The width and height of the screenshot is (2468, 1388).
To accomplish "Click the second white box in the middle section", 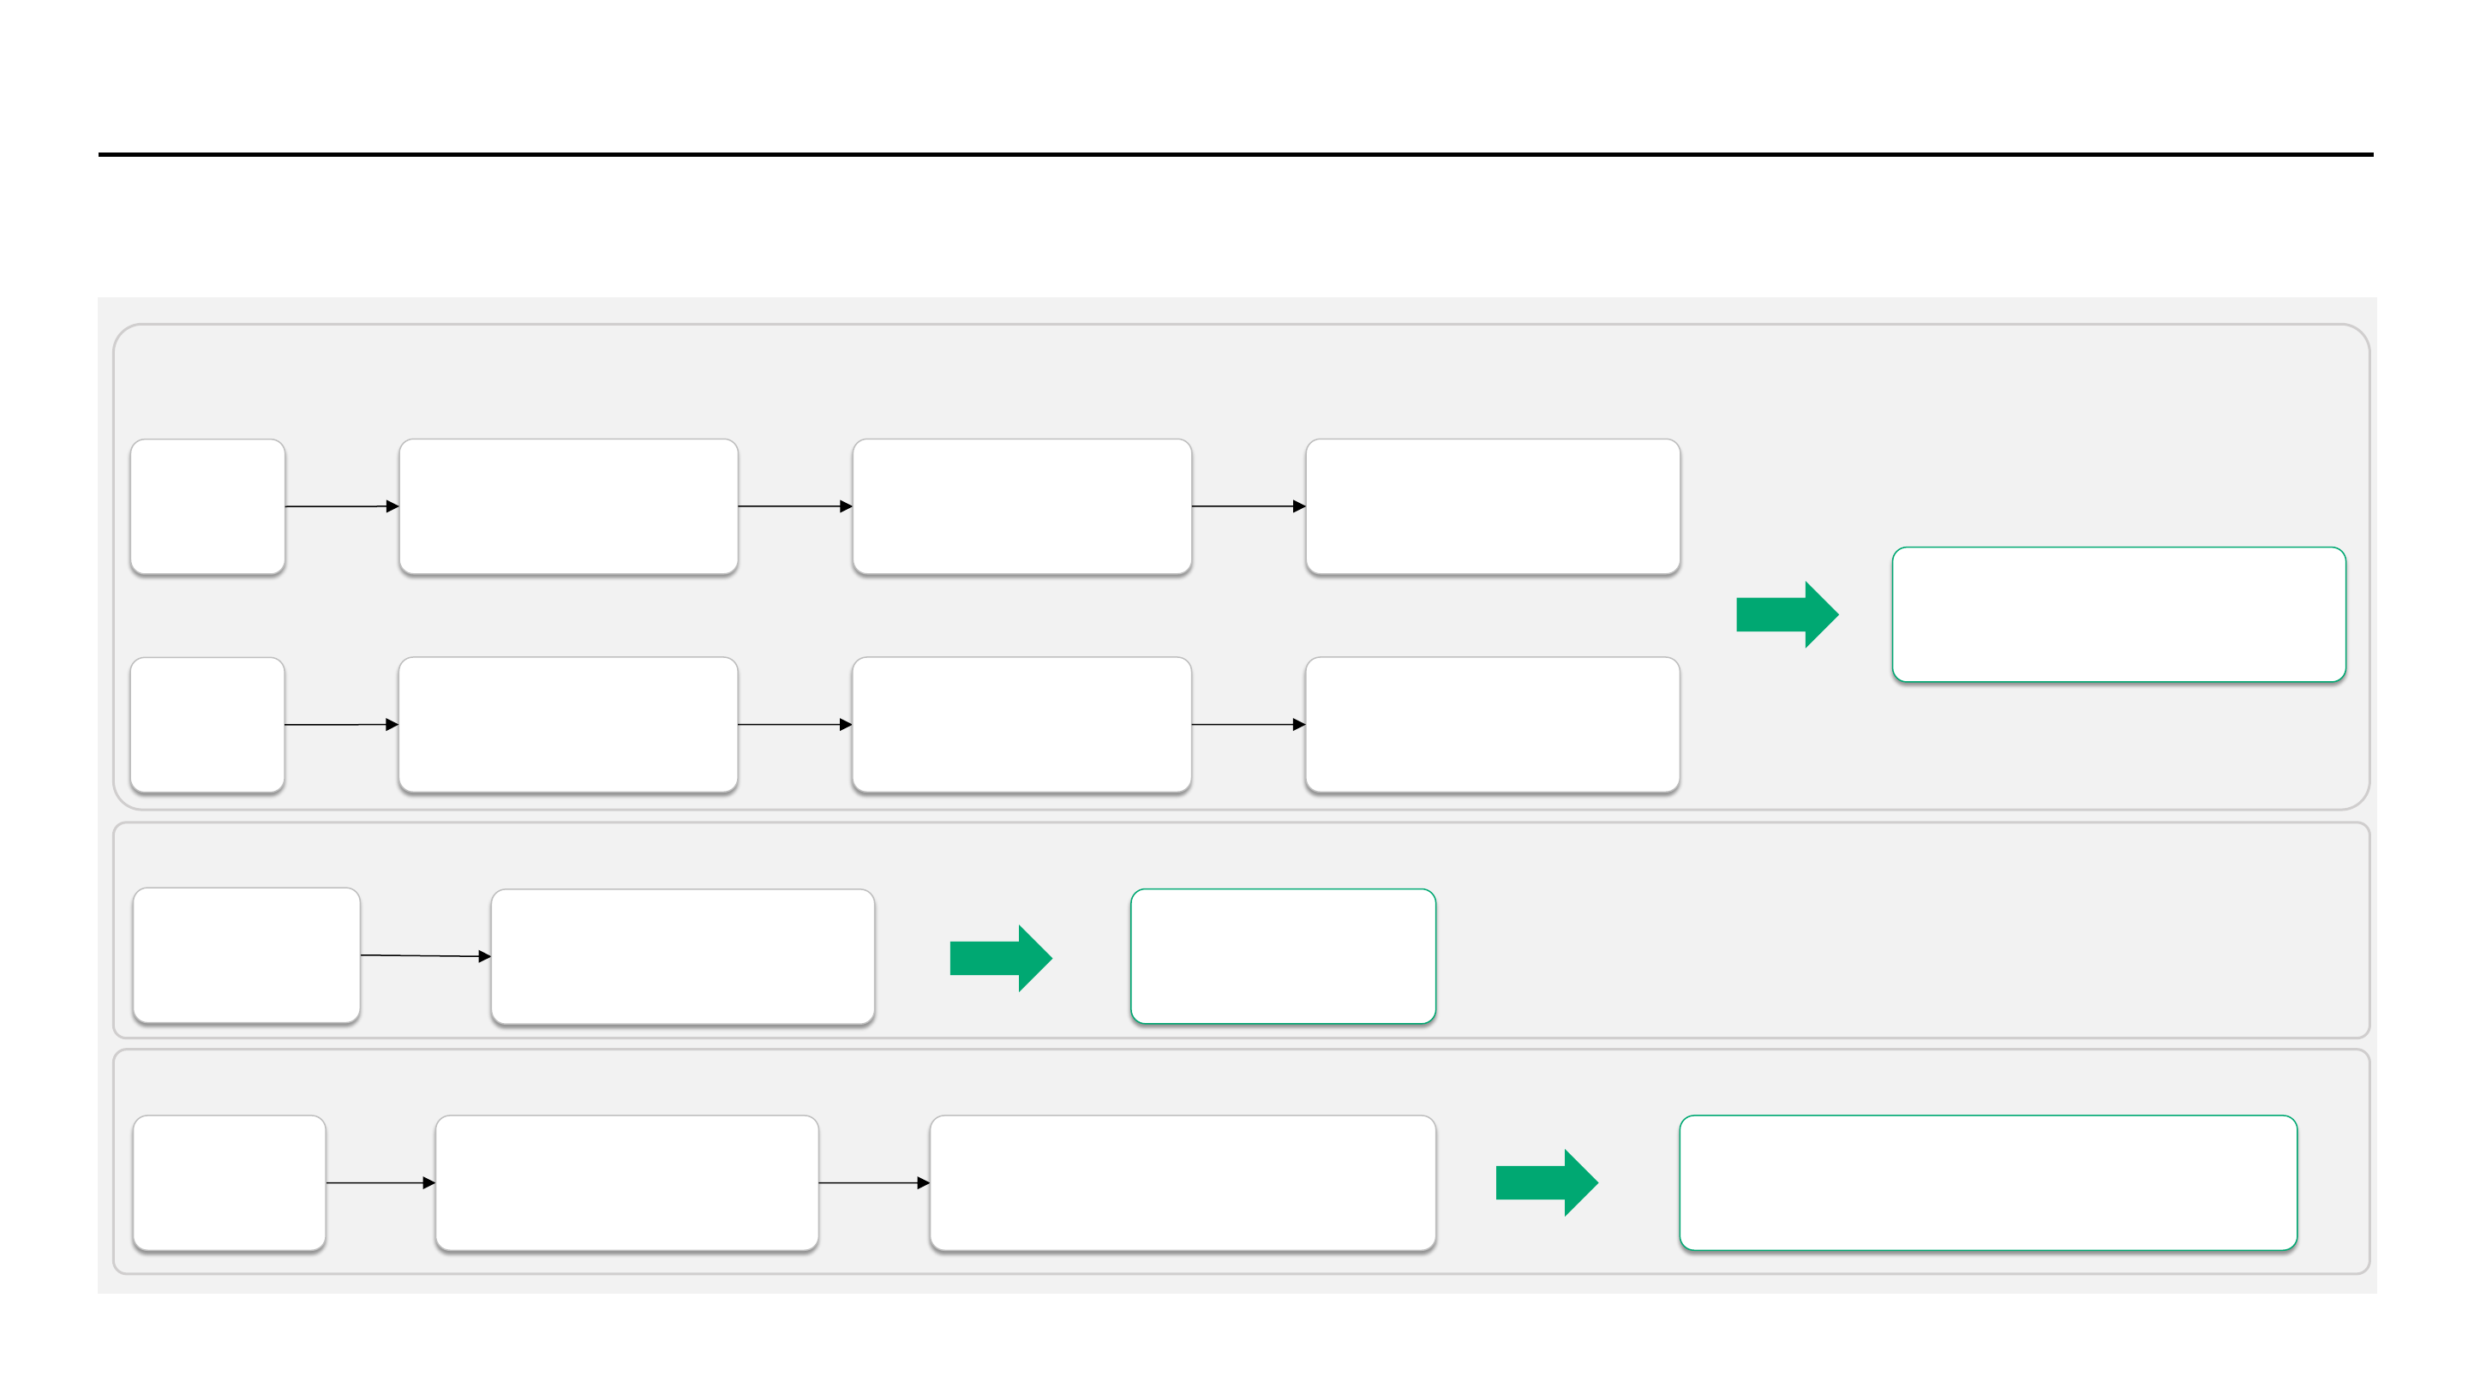I will coord(682,956).
